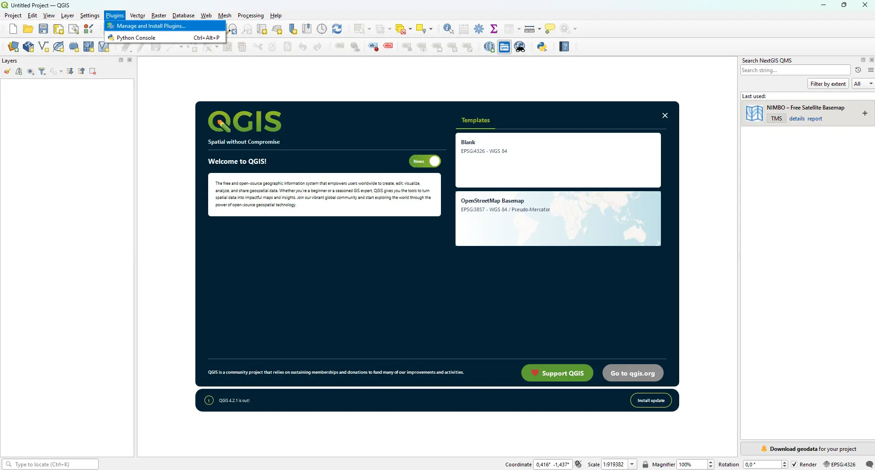875x470 pixels.
Task: Expand the measure tool dropdown arrow
Action: [x=540, y=29]
